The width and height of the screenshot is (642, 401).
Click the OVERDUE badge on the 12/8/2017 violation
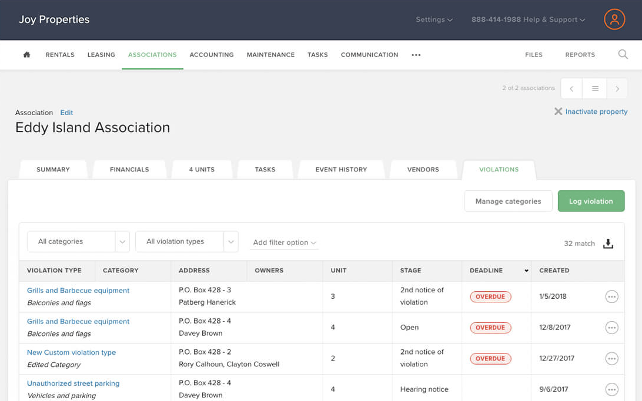pos(490,328)
